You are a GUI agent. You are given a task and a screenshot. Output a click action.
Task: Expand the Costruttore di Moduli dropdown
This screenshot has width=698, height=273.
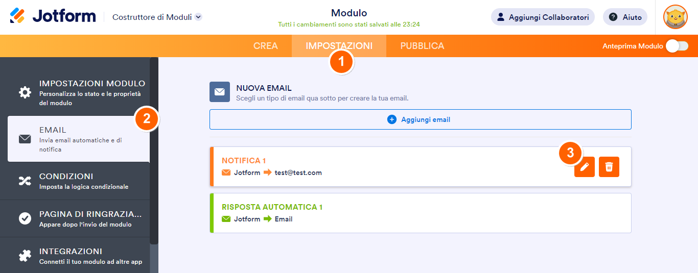coord(198,17)
